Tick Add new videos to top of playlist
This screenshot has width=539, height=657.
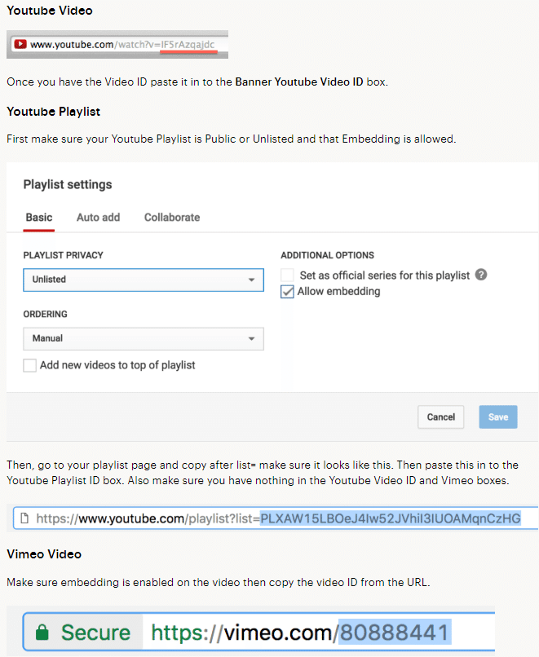(30, 365)
